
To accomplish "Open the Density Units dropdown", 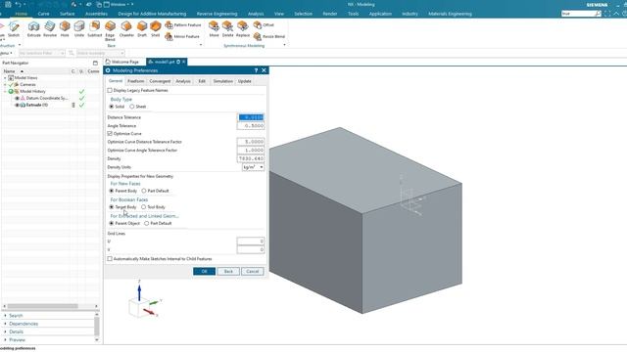I will pyautogui.click(x=253, y=167).
